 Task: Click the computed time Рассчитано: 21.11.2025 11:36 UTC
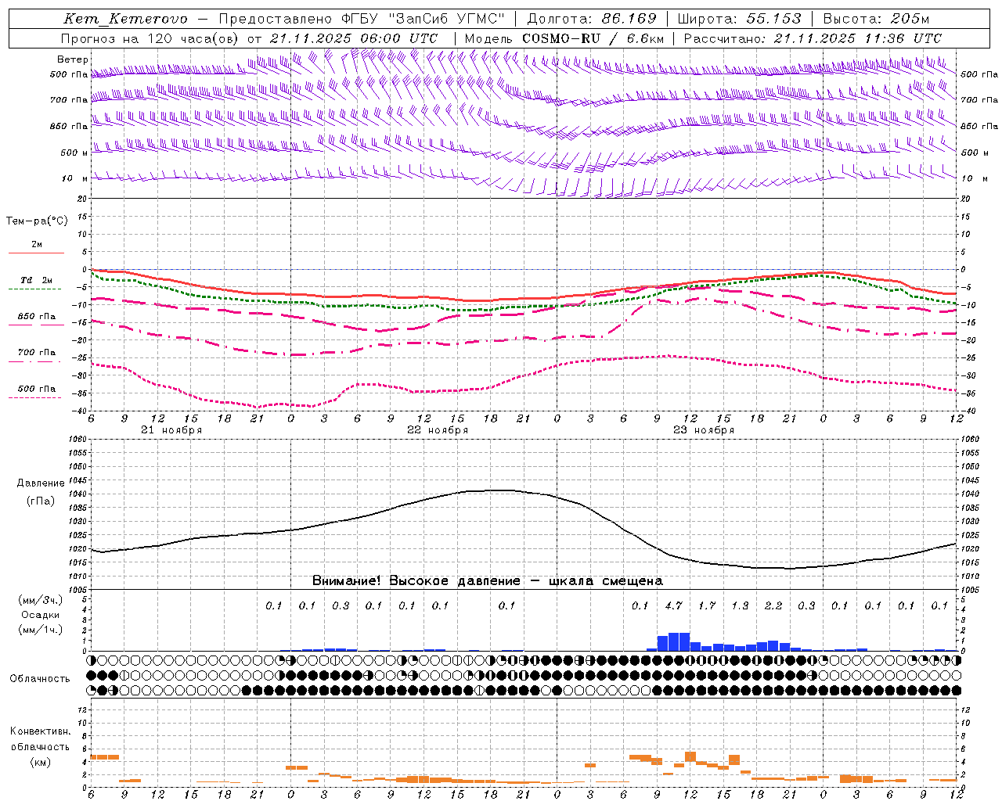(813, 38)
